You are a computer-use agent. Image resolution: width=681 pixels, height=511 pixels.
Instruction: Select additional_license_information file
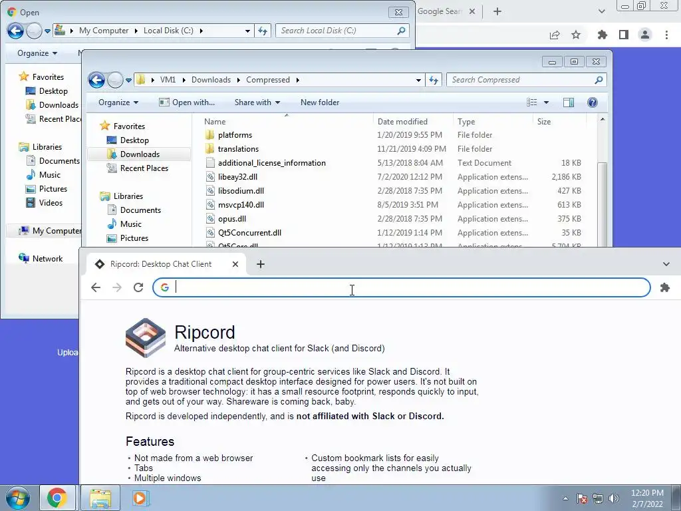(271, 163)
